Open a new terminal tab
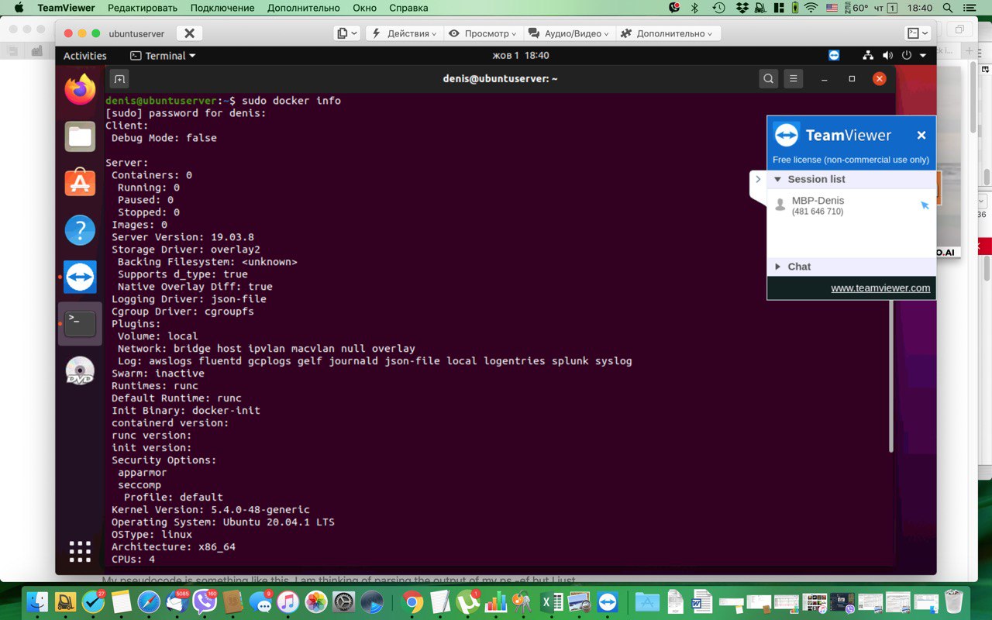The width and height of the screenshot is (992, 620). tap(119, 78)
